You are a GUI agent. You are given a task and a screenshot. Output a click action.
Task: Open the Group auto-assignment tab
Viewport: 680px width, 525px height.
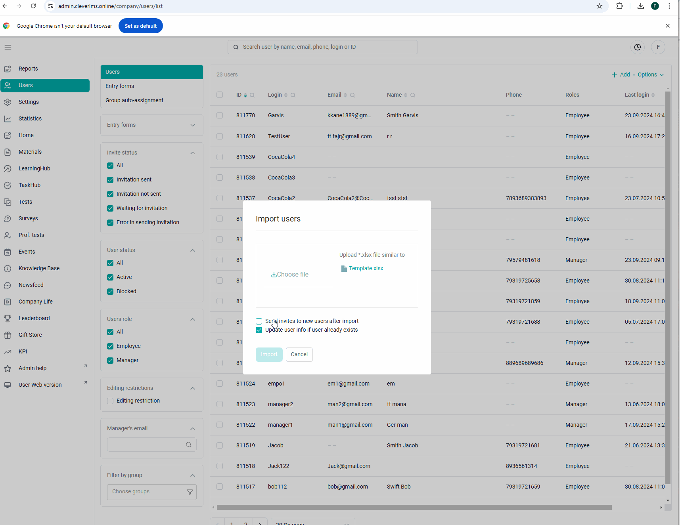tap(152, 100)
